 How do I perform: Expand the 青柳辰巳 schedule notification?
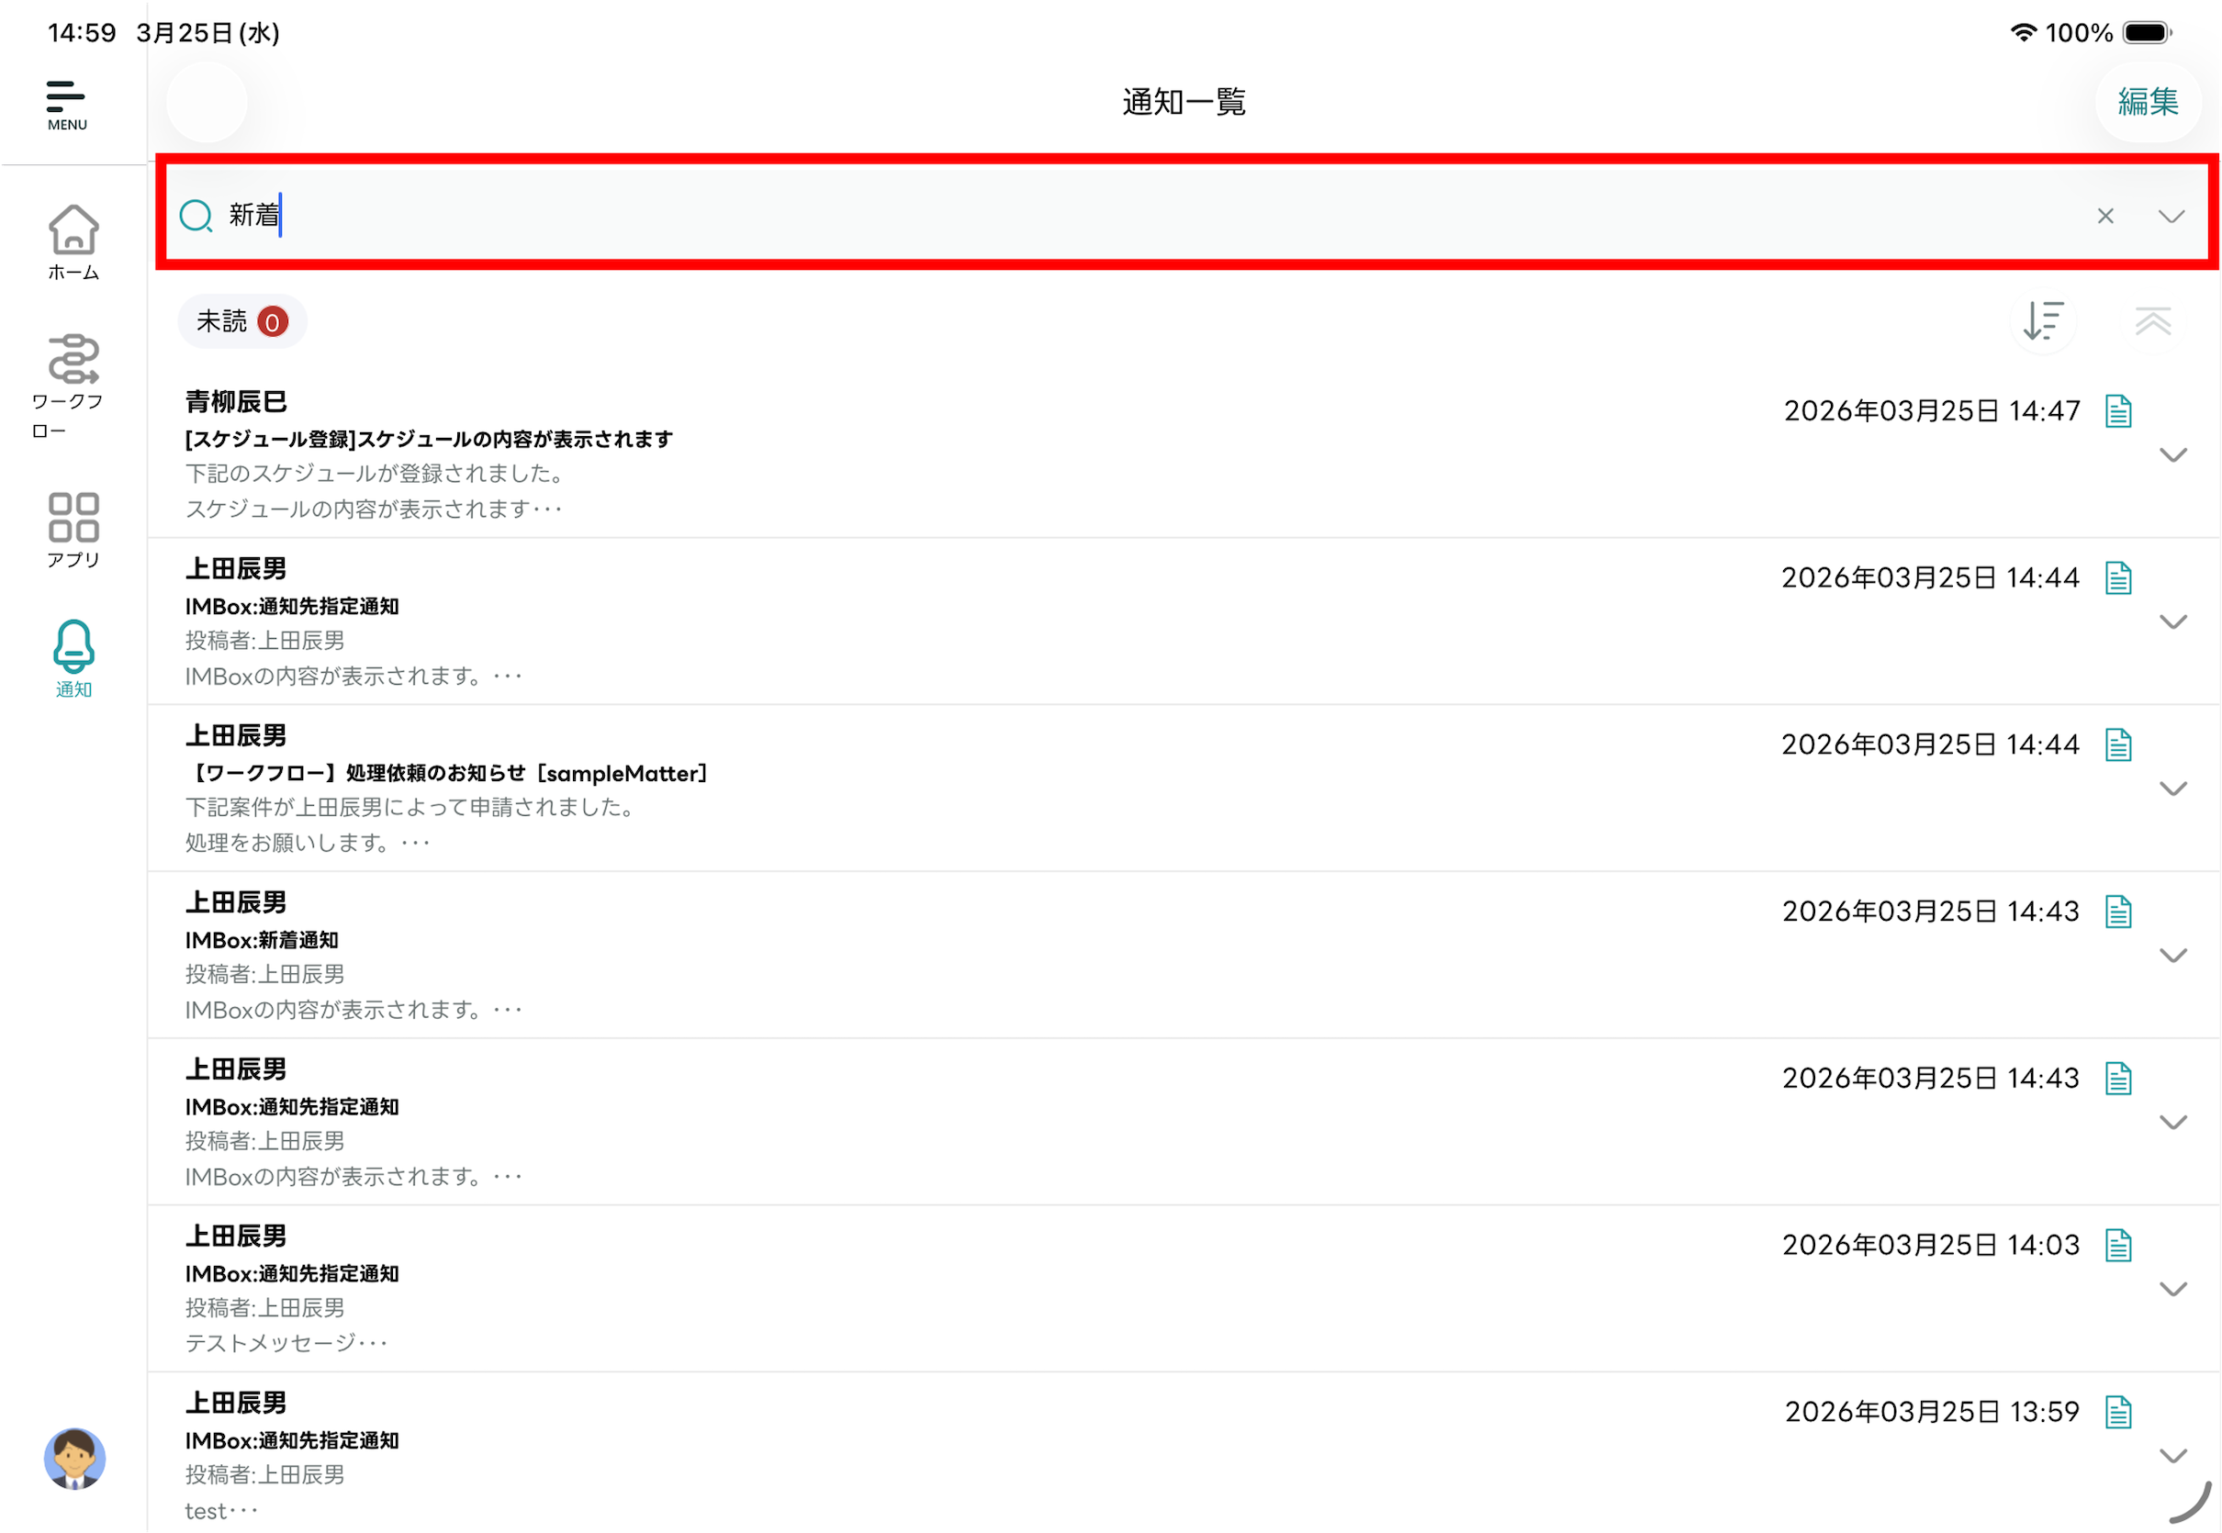pos(2172,455)
